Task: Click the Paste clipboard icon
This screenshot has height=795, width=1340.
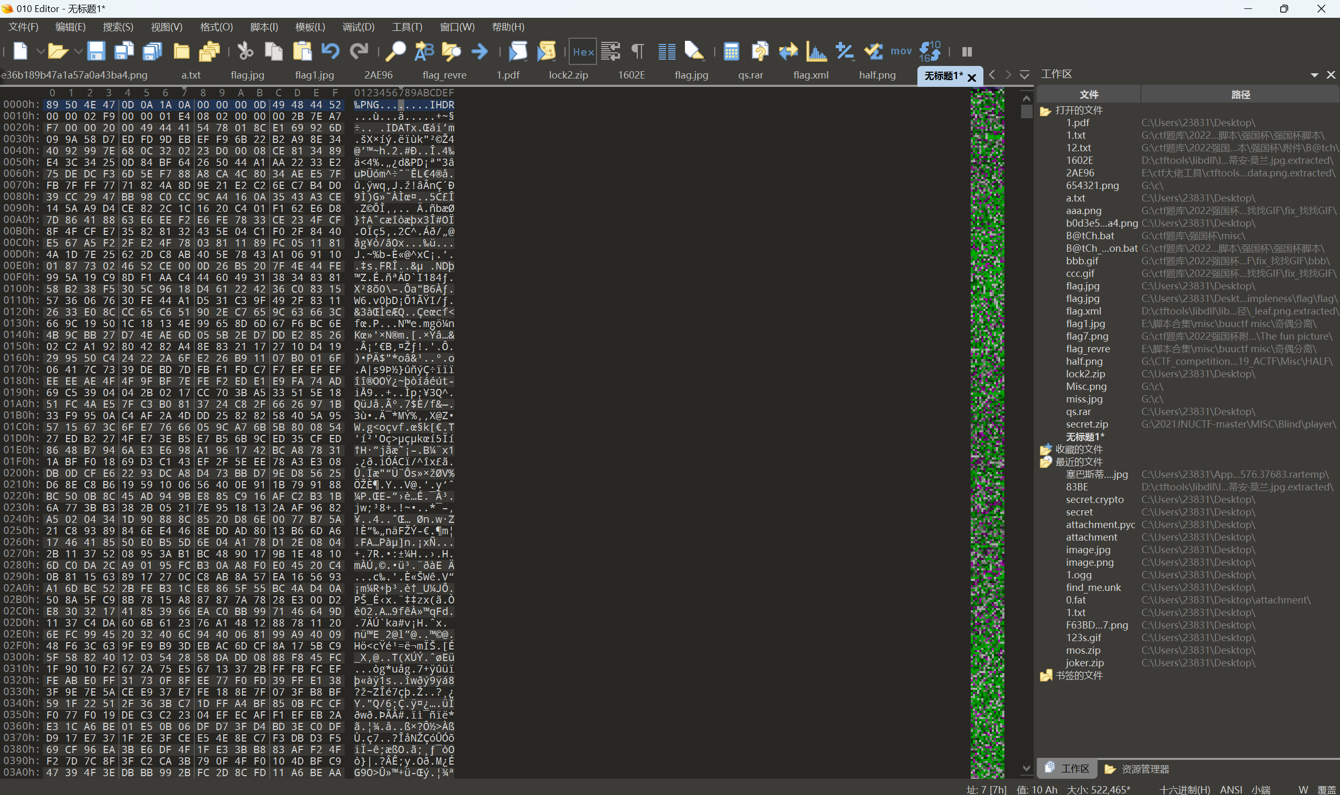Action: coord(302,51)
